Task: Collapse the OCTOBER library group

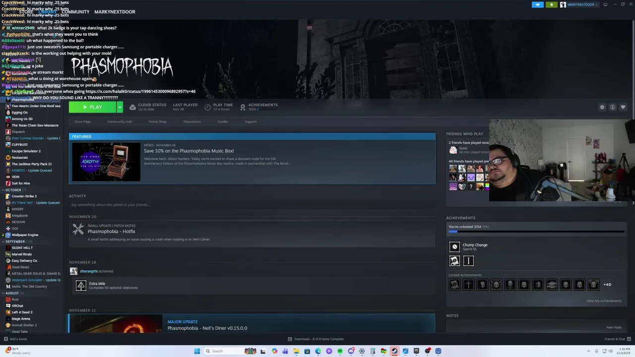Action: coord(13,190)
